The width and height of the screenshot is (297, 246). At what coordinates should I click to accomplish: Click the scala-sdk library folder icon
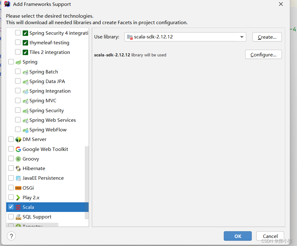point(130,37)
